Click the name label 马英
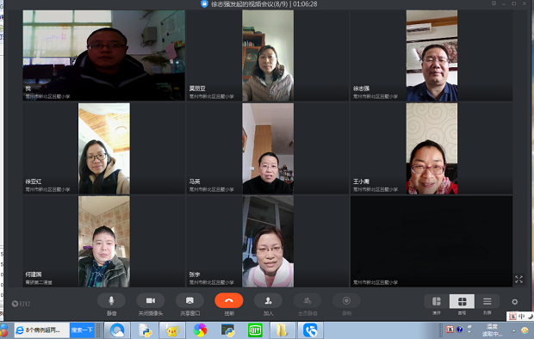 click(x=195, y=182)
